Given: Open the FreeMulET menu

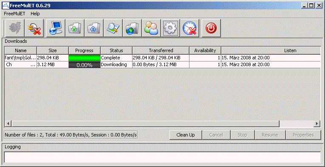Looking at the screenshot, I should pos(14,14).
